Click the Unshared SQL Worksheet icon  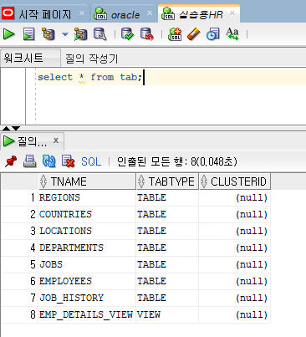175,34
